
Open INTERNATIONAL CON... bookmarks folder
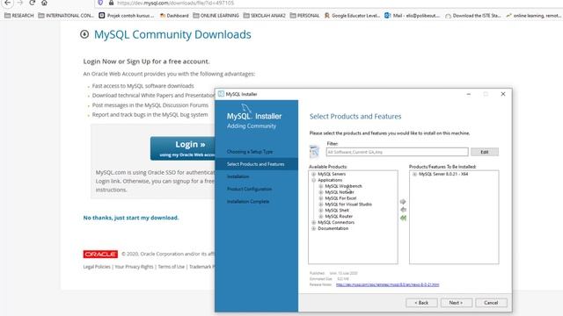(66, 16)
